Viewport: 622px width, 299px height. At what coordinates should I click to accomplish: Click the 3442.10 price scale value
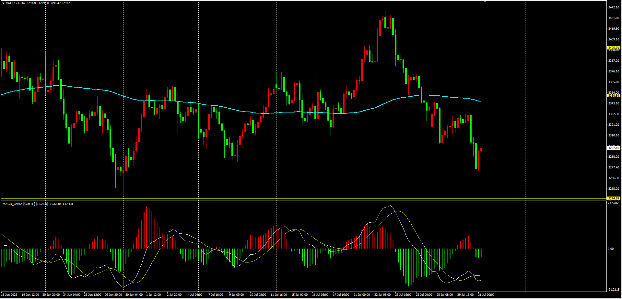click(x=614, y=7)
